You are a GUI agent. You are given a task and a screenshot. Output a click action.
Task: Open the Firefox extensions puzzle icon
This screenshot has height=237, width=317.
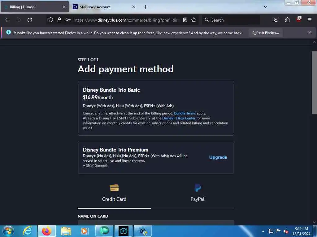point(287,20)
